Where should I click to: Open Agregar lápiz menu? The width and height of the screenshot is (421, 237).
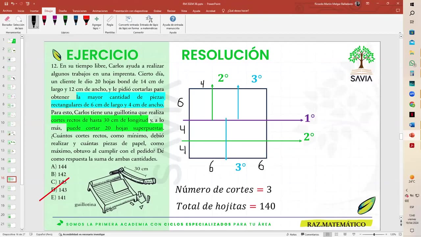[97, 23]
